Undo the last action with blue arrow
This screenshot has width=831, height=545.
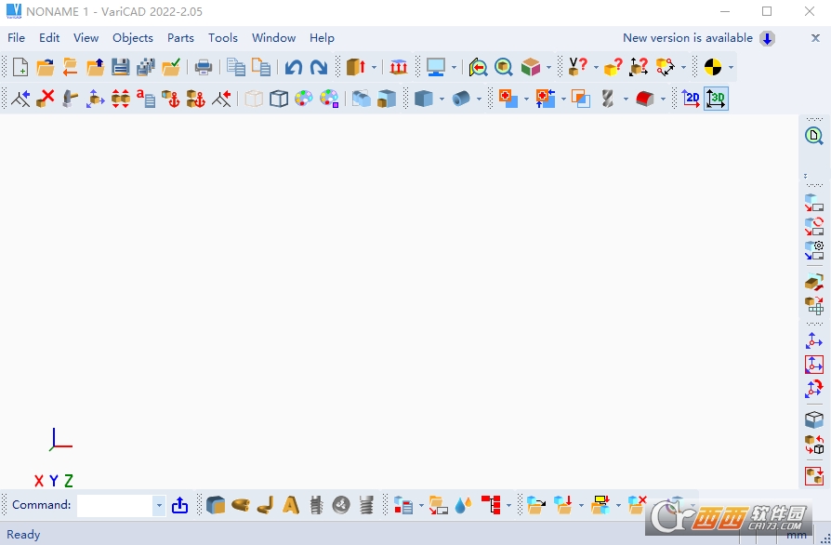tap(293, 67)
